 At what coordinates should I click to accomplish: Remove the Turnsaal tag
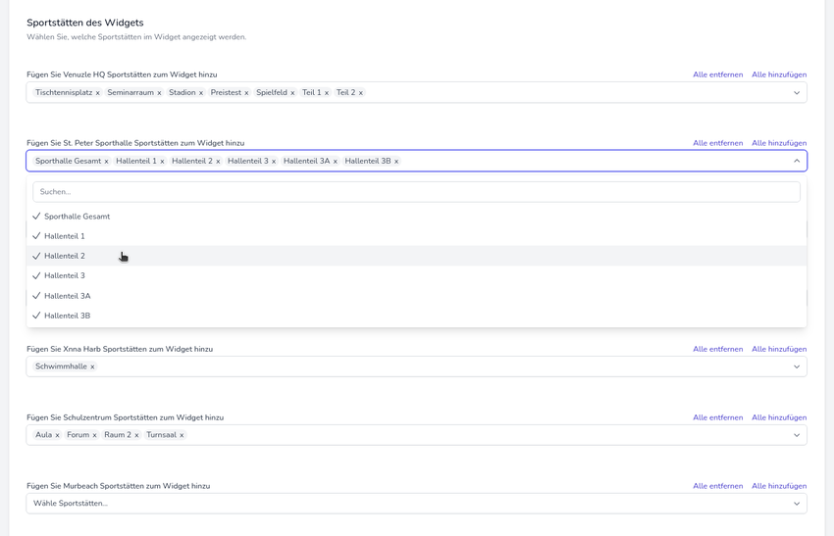coord(182,435)
